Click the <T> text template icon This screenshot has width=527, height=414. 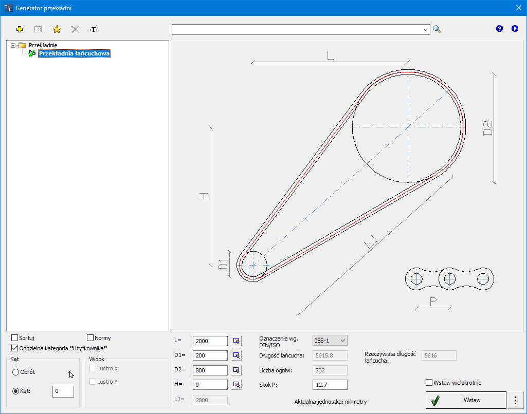(x=94, y=29)
